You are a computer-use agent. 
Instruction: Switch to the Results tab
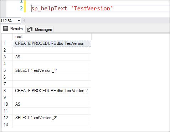click(13, 29)
